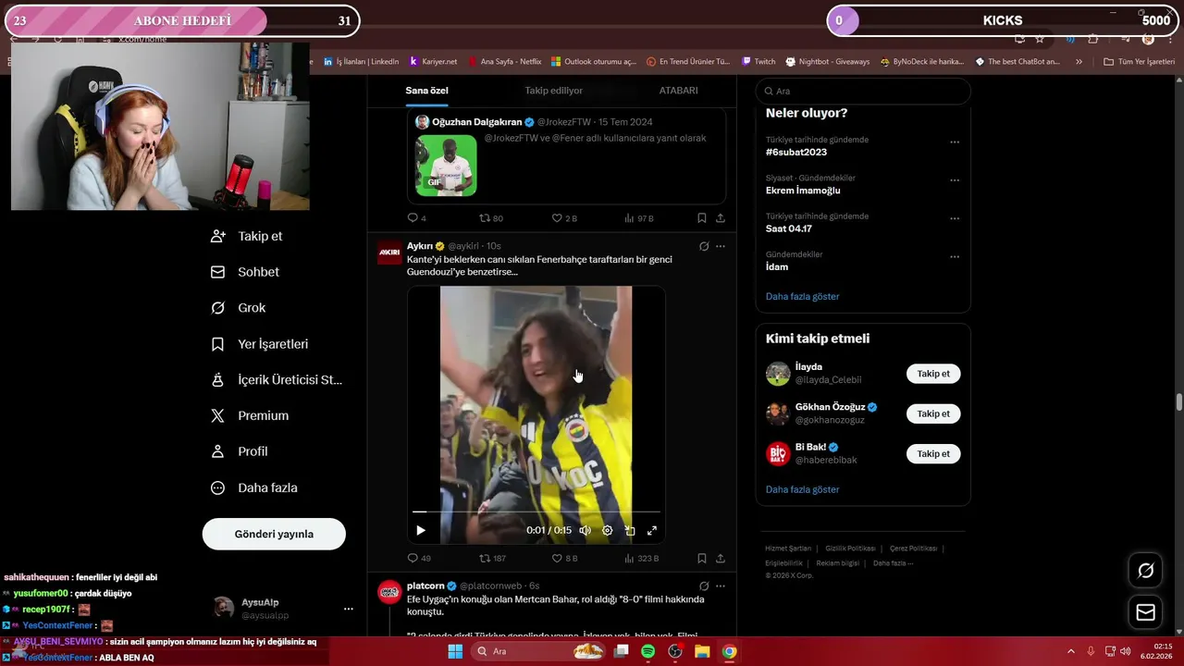
Task: Follow İlayda with Takip et
Action: [933, 374]
